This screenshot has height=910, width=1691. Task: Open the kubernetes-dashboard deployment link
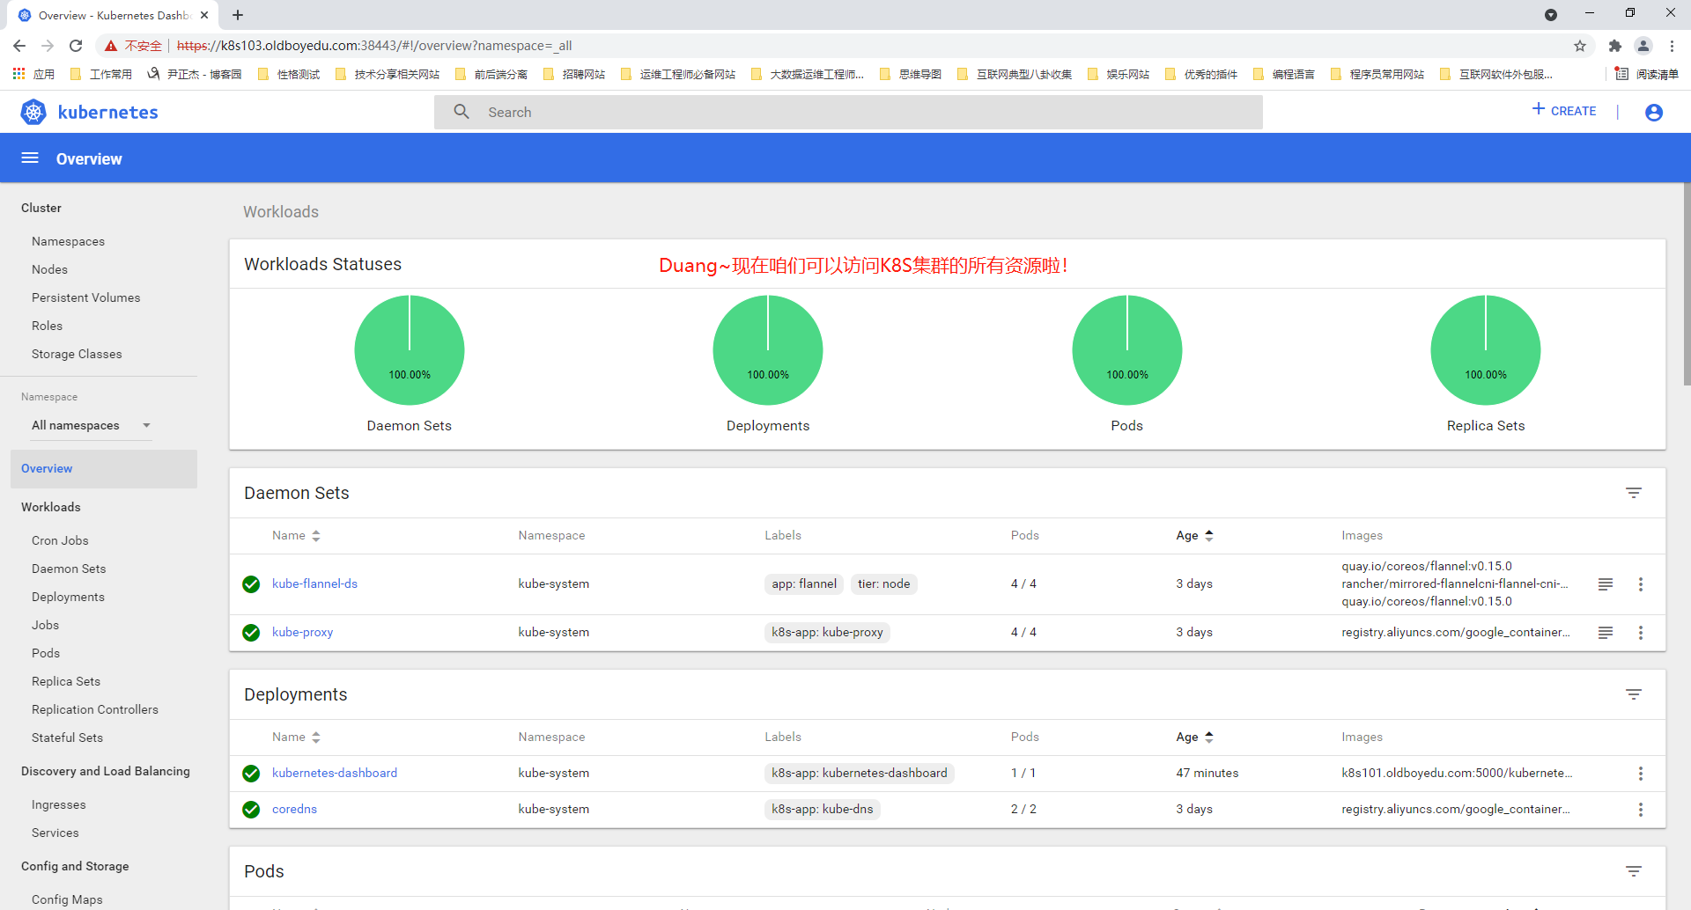pos(334,774)
